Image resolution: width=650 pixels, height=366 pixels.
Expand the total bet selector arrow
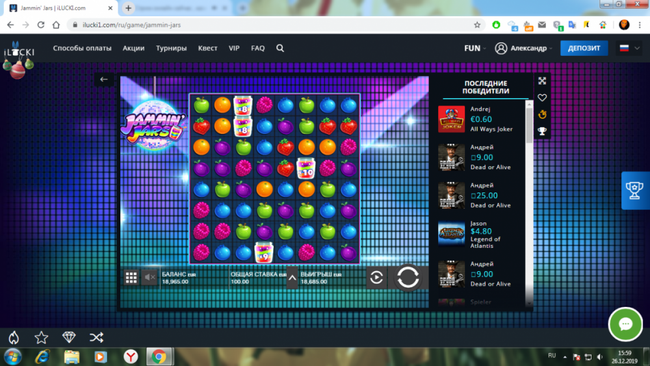292,278
